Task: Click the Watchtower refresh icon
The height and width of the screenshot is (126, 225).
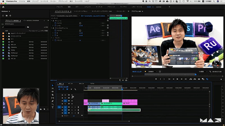Action: point(3,16)
